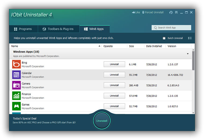Select the Win8 Apps tab
Image resolution: width=204 pixels, height=140 pixels.
(x=94, y=29)
